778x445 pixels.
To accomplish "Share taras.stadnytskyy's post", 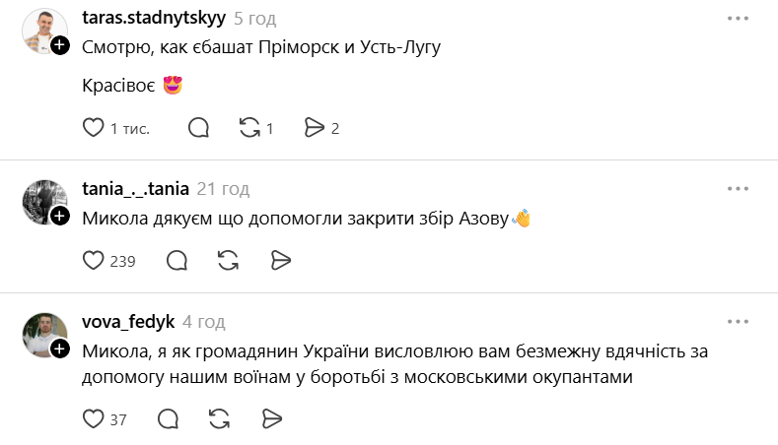I will click(x=315, y=128).
